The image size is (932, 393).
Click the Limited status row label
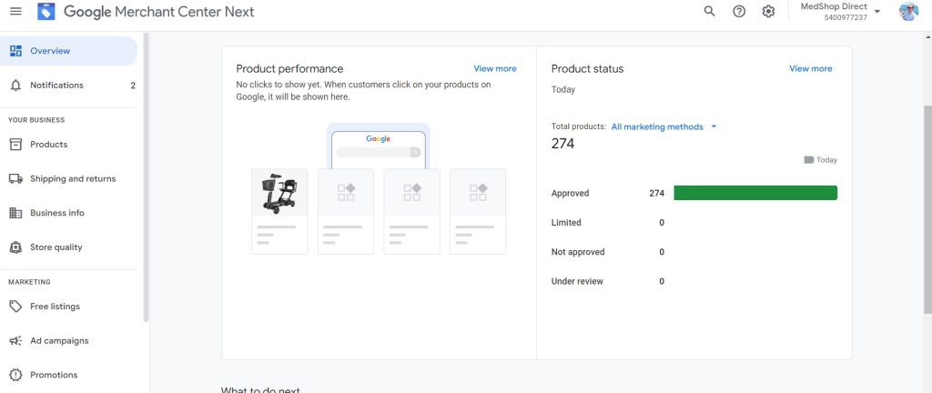[x=566, y=223]
